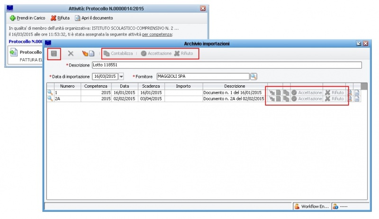Click the 'per competenza' link in Attività window
The width and height of the screenshot is (379, 219).
coord(157,34)
